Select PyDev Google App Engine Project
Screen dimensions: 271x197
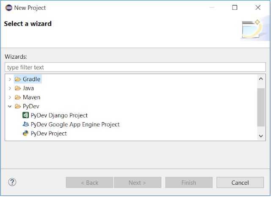75,125
